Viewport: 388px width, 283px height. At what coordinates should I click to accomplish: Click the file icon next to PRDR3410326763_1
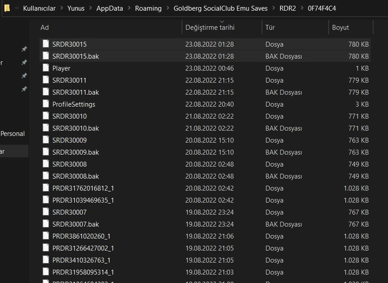[46, 260]
